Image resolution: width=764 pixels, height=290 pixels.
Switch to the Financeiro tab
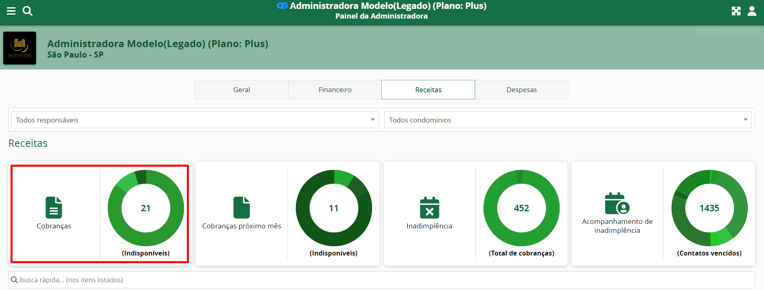(335, 90)
